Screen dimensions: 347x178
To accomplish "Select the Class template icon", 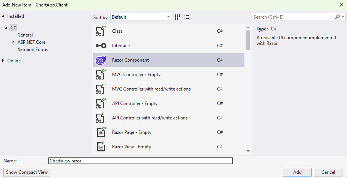I will (x=101, y=31).
